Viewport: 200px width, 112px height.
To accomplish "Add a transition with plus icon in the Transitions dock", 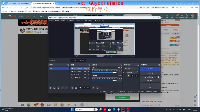I will [128, 76].
